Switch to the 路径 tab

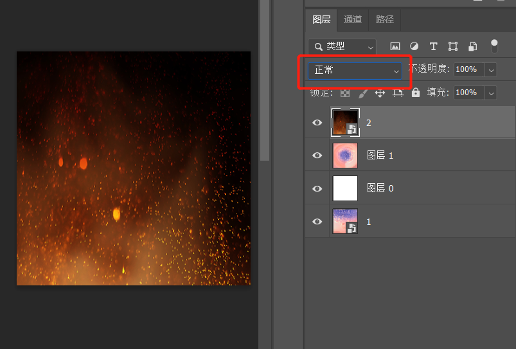[x=385, y=19]
